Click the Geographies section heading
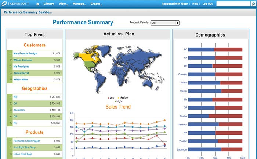The width and height of the screenshot is (257, 159). click(35, 88)
